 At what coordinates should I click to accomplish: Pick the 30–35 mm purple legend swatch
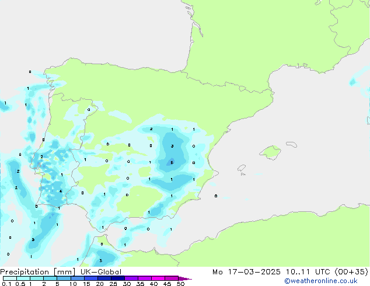point(131,278)
